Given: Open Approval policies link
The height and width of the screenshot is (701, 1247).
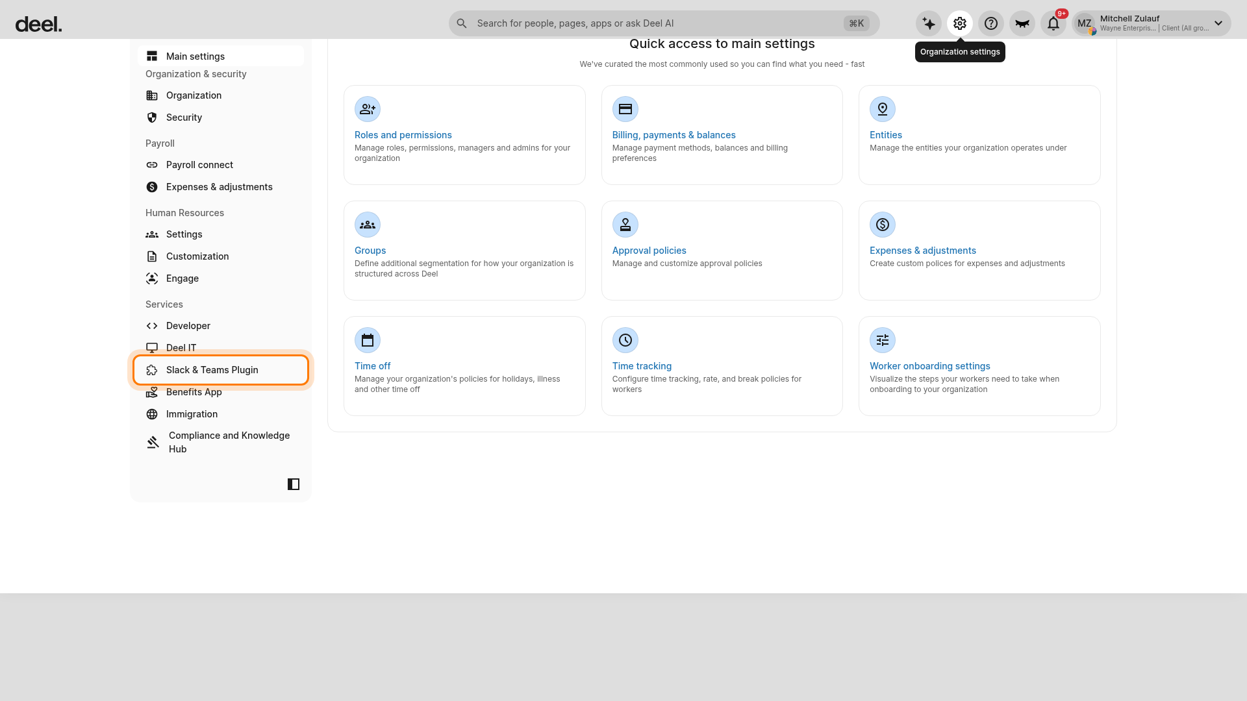Looking at the screenshot, I should (x=649, y=251).
